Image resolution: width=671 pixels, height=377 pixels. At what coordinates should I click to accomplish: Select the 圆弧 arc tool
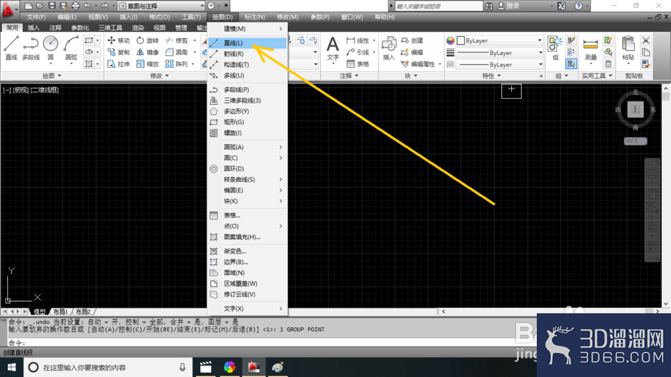[71, 48]
